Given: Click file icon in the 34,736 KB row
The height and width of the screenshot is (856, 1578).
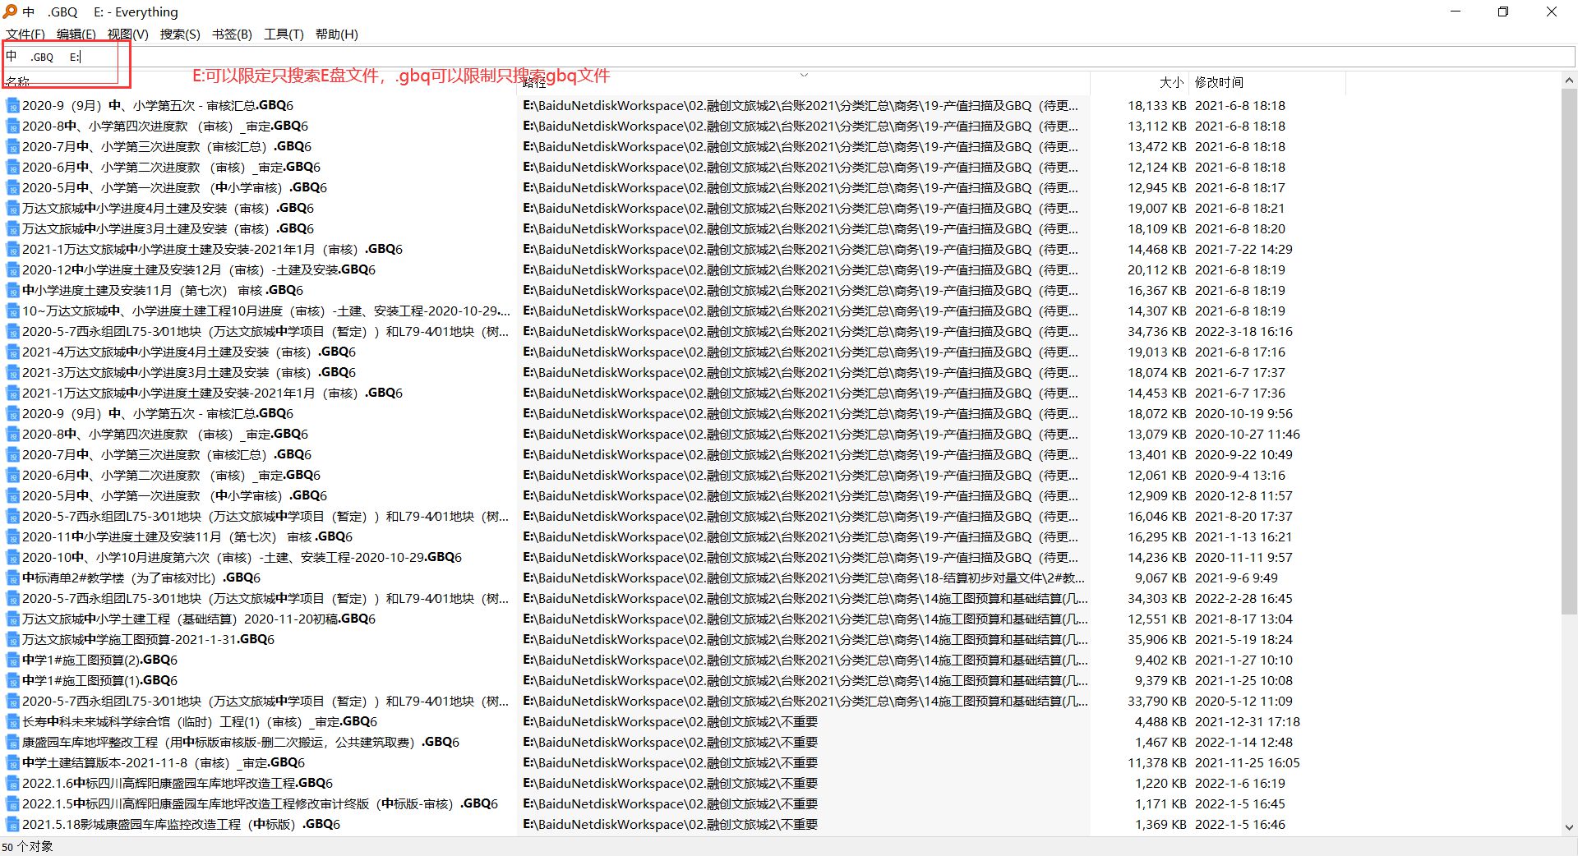Looking at the screenshot, I should [12, 332].
